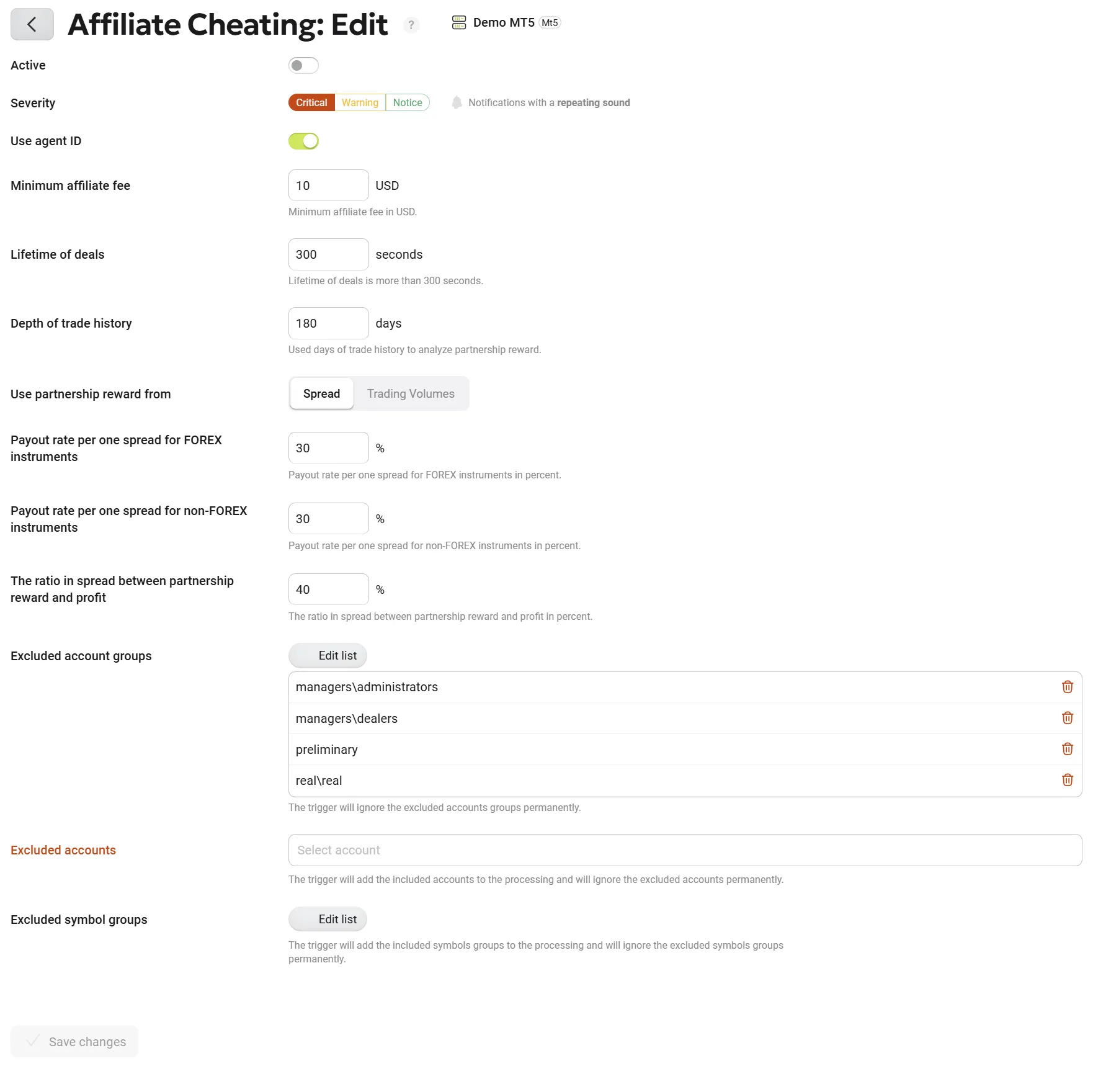This screenshot has height=1066, width=1093.
Task: Select the real\real list row
Action: click(x=685, y=781)
